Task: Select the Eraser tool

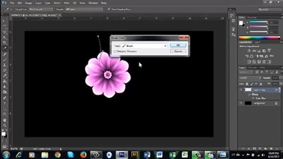Action: coord(4,76)
